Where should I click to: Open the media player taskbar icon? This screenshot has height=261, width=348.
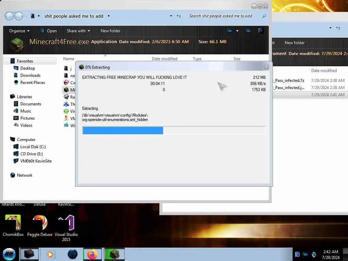[x=50, y=254]
